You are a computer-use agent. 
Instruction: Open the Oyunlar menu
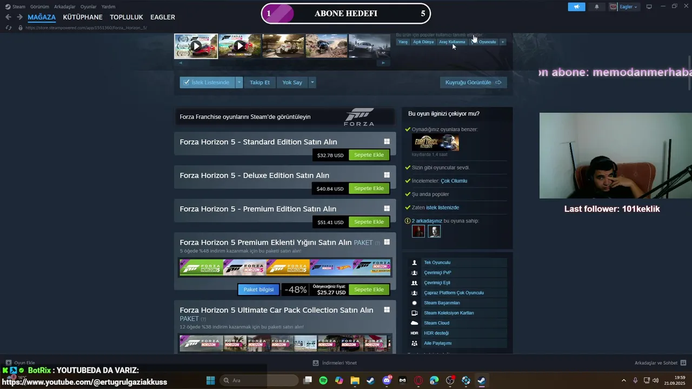[89, 6]
